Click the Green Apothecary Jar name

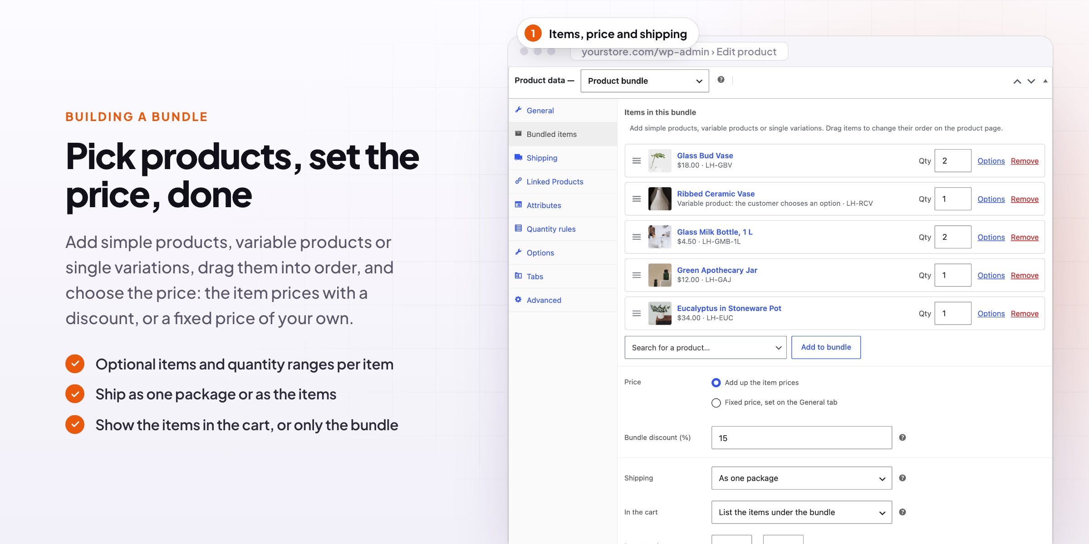click(x=717, y=270)
